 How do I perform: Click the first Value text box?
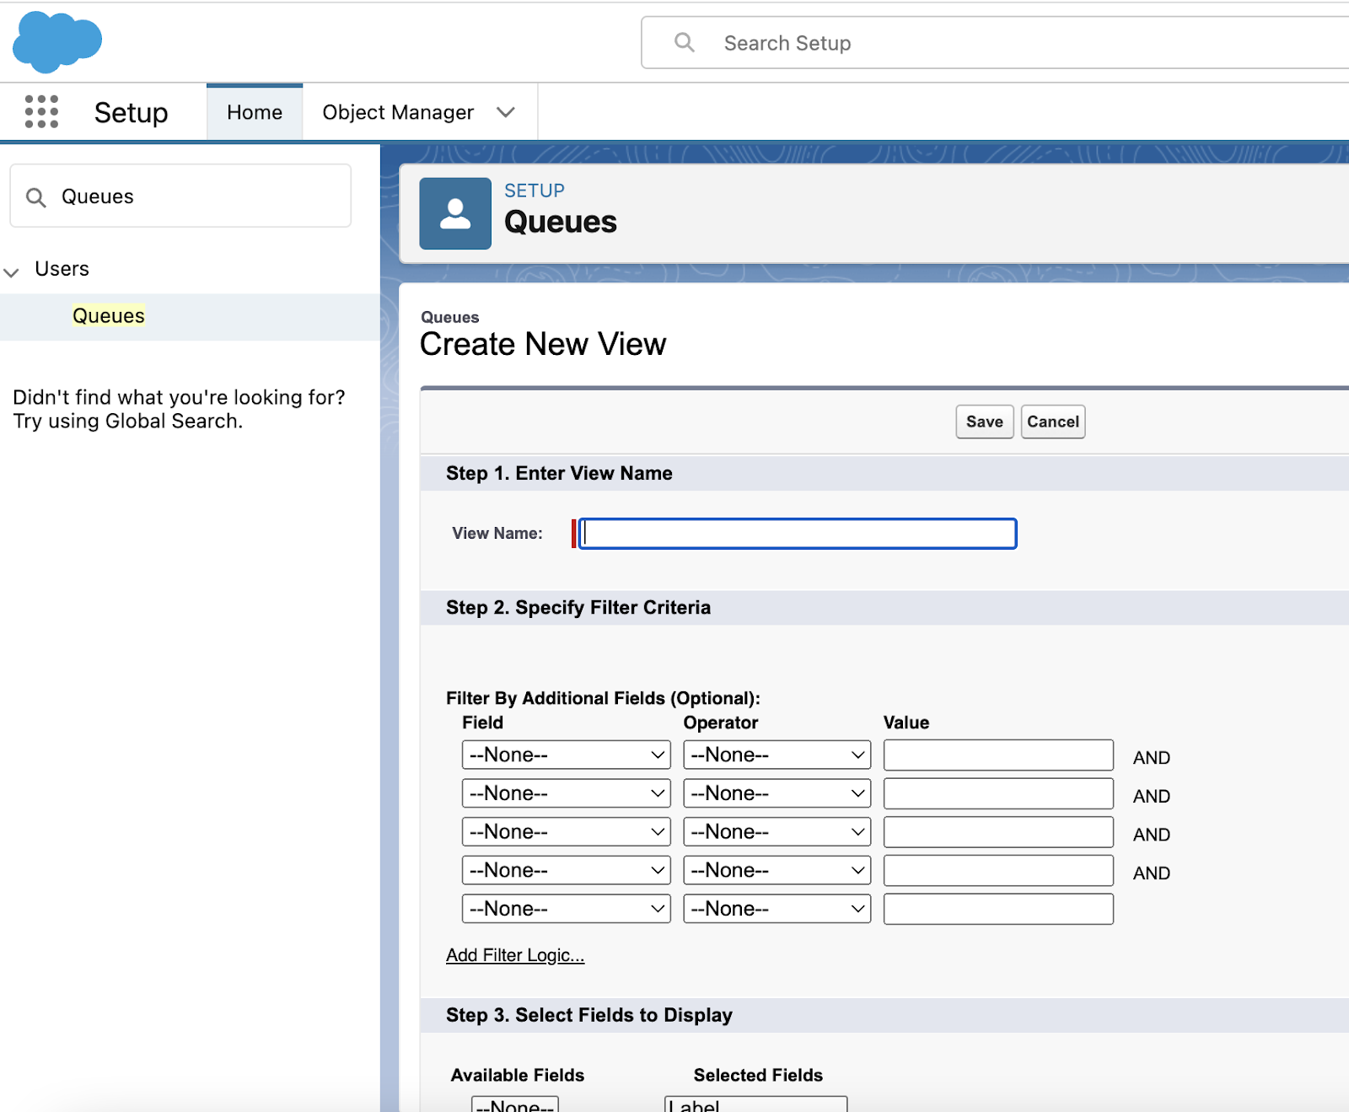pyautogui.click(x=997, y=755)
